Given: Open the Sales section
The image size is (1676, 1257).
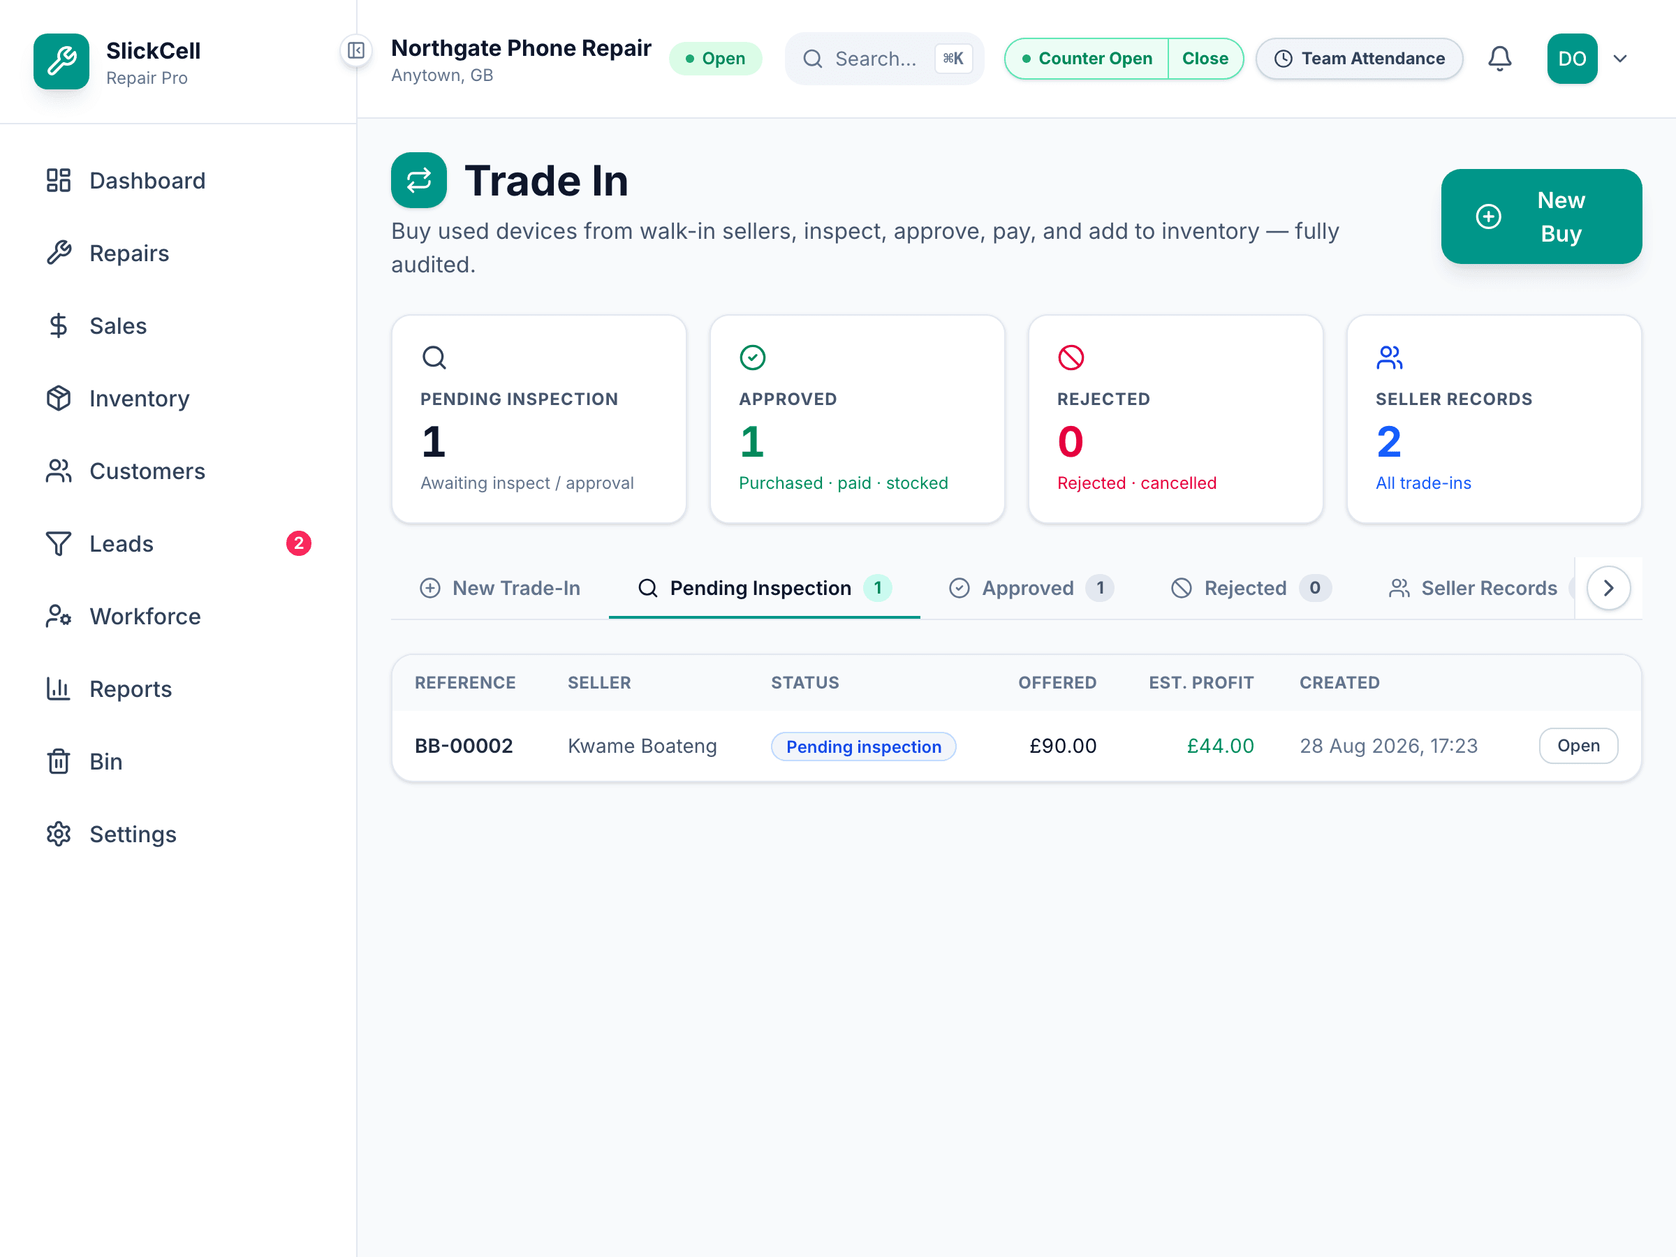Looking at the screenshot, I should [179, 326].
